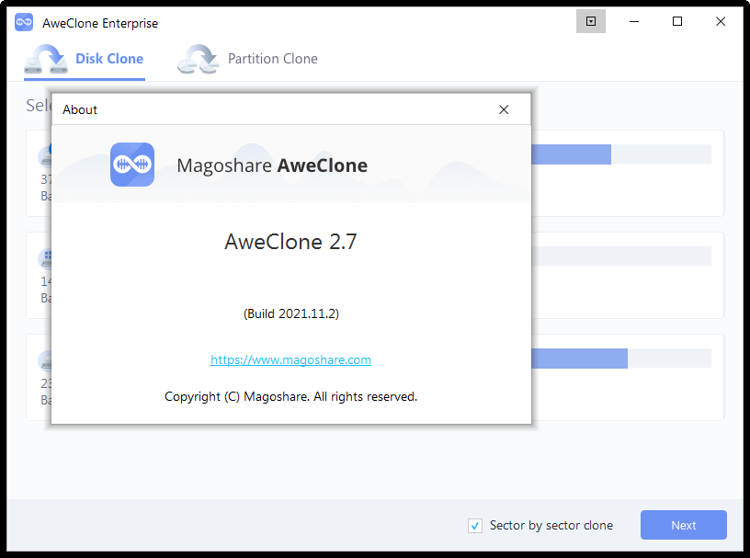This screenshot has width=750, height=558.
Task: Click the third disk's usage bar
Action: coord(621,359)
